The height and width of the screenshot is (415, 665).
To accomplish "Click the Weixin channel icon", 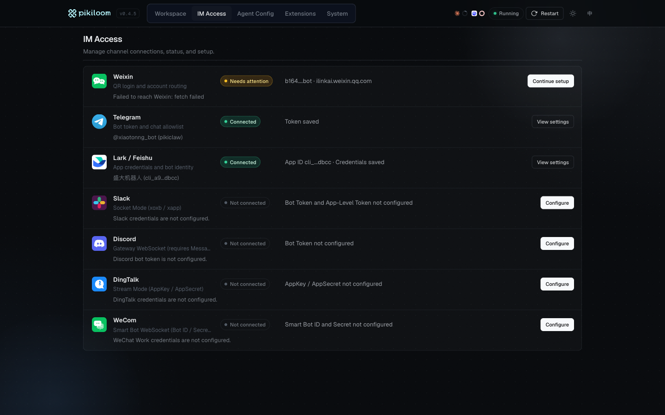I will [99, 81].
